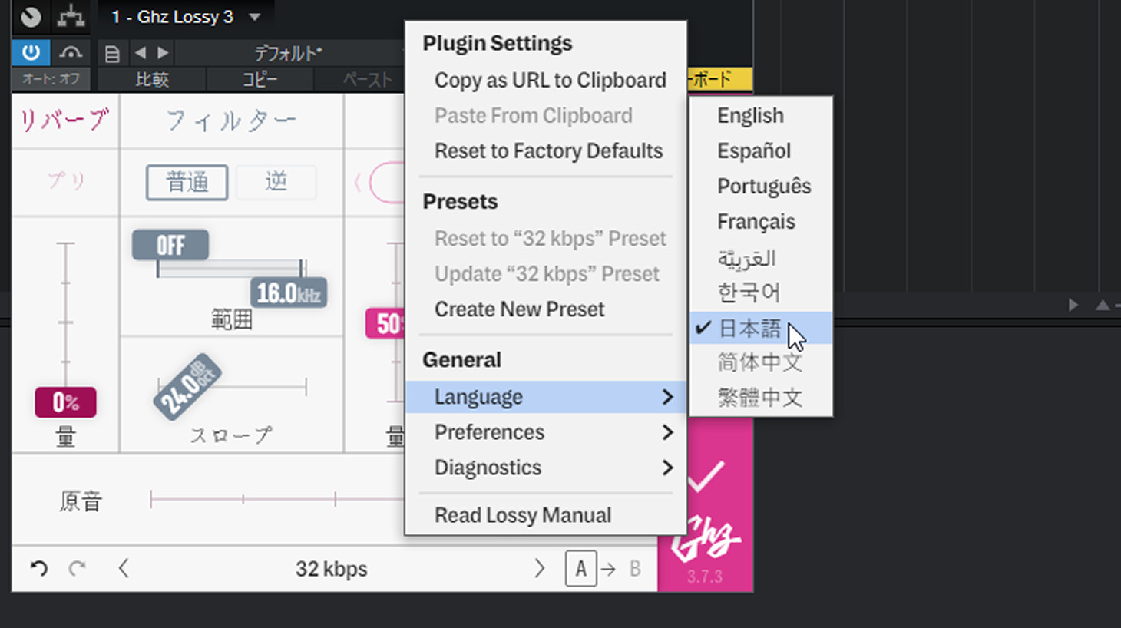Select the 普通 filter mode

click(x=187, y=182)
